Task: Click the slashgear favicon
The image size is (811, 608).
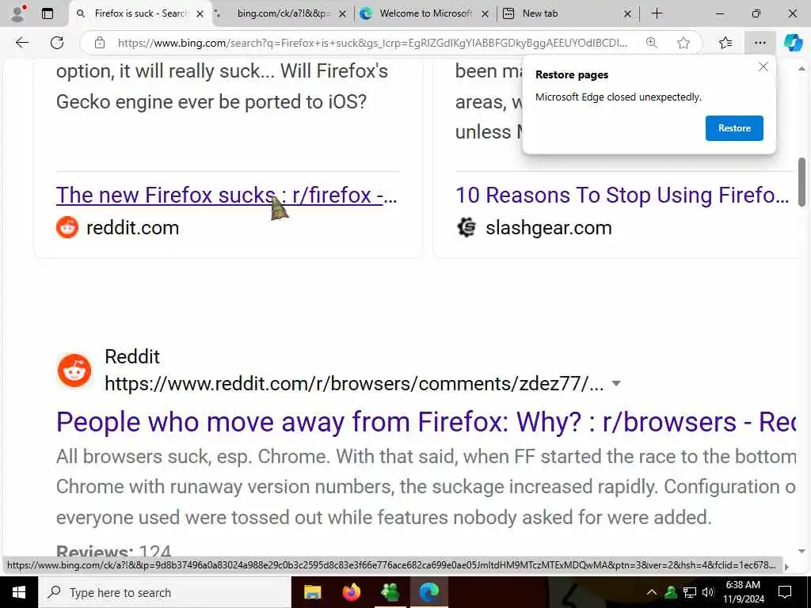Action: [466, 227]
